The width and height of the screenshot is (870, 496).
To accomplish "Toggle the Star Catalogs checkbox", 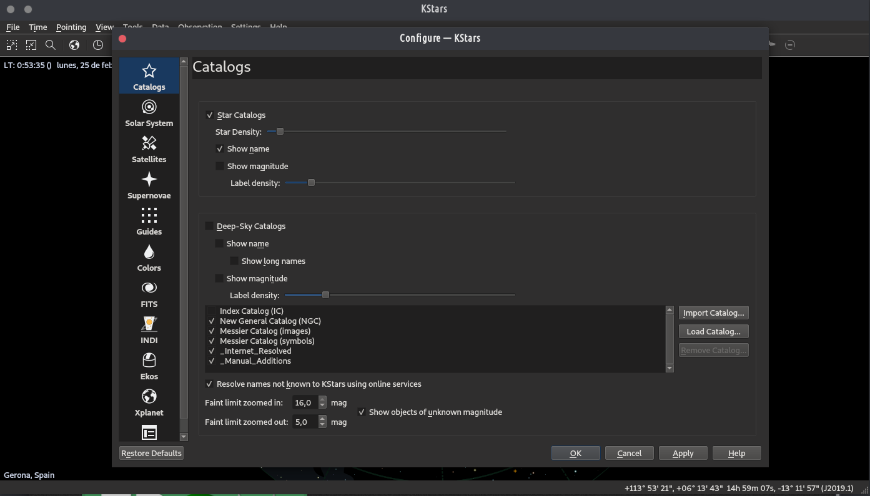I will tap(210, 115).
